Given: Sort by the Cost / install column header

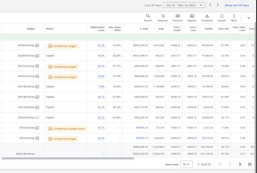Looking at the screenshot, I should pos(177,29).
